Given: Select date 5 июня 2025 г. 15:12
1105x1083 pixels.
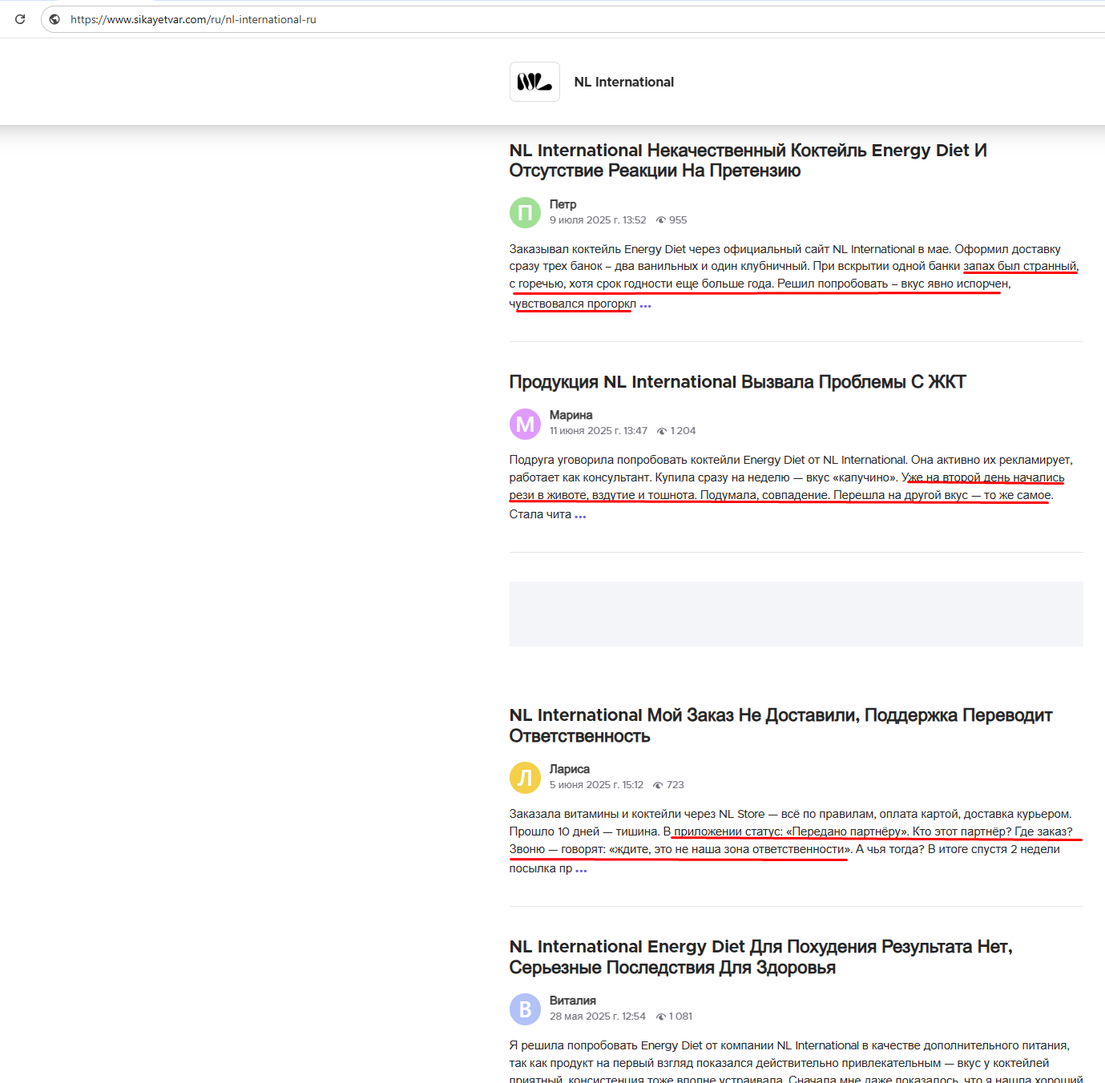Looking at the screenshot, I should tap(596, 784).
